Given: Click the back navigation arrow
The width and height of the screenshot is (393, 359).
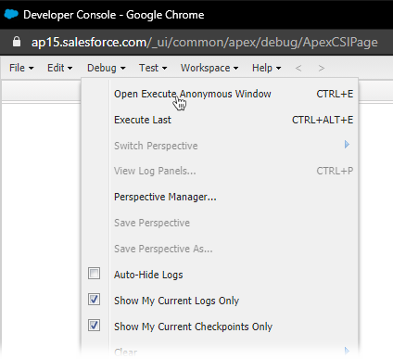Looking at the screenshot, I should (298, 68).
